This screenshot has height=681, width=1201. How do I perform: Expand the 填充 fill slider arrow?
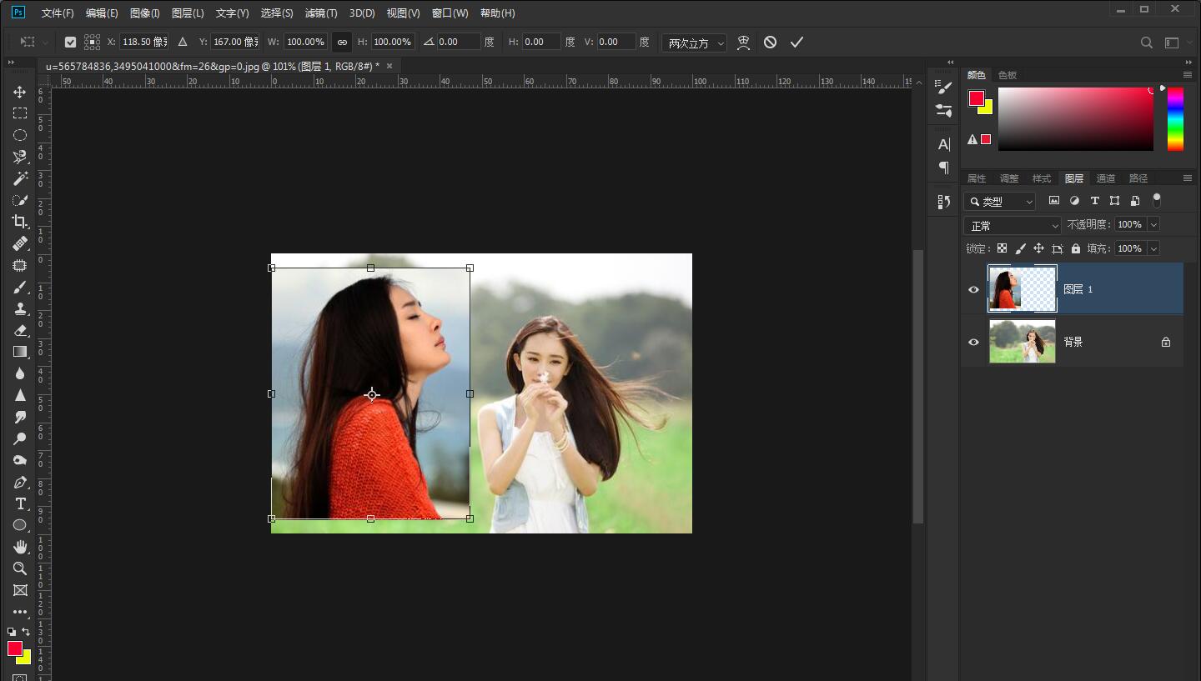point(1153,248)
